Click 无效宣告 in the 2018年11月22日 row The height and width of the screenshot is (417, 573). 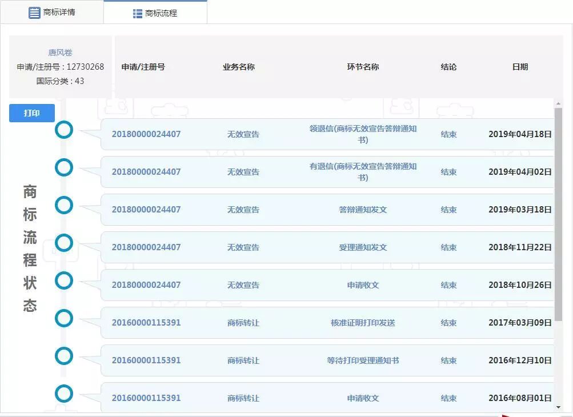(243, 247)
